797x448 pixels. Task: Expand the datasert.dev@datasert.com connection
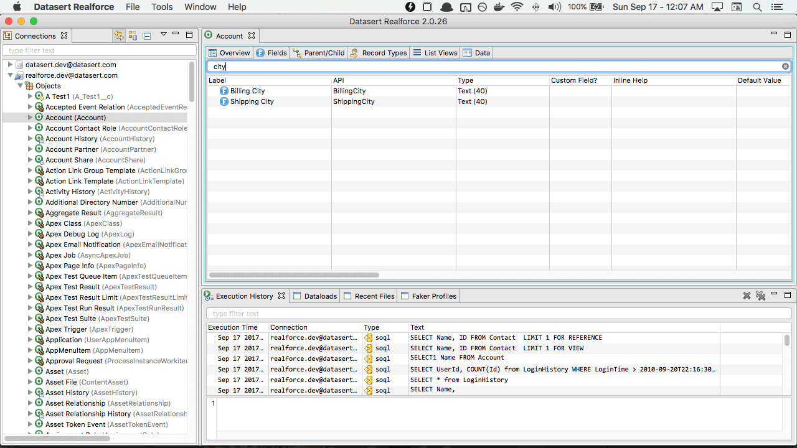click(10, 65)
